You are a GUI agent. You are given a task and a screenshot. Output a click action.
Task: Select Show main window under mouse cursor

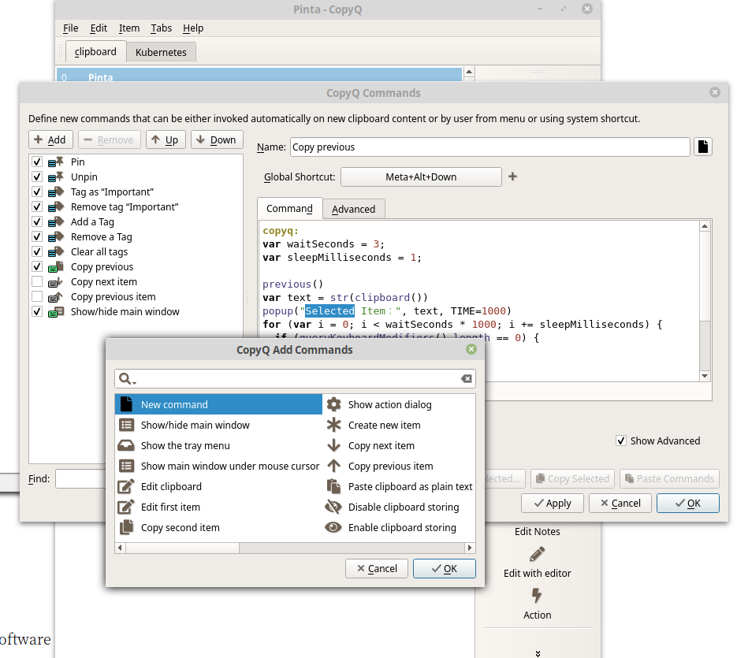[x=218, y=466]
